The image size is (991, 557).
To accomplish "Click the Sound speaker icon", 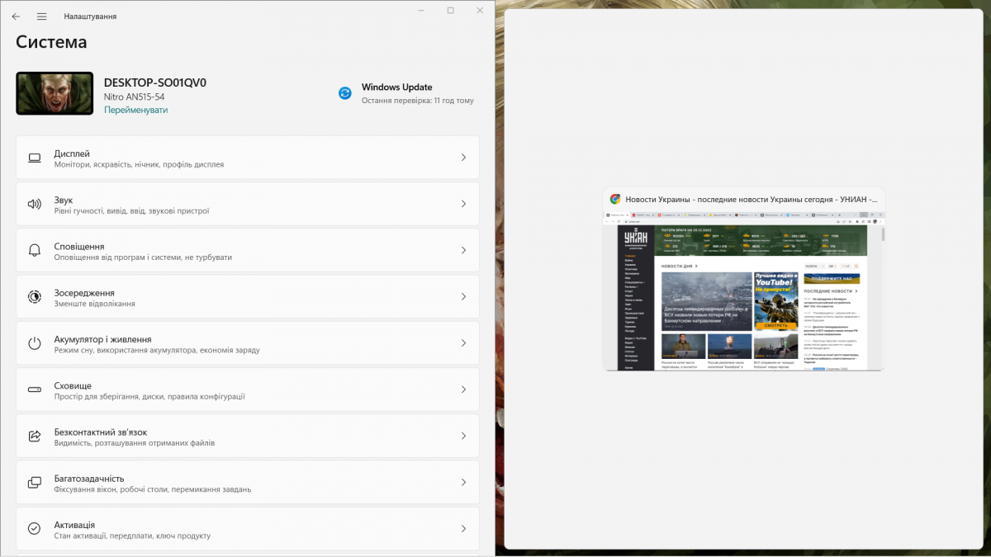I will pyautogui.click(x=35, y=204).
